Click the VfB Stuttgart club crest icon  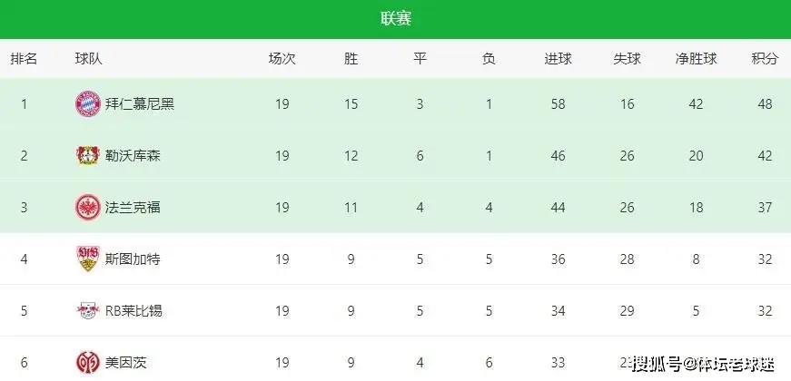pyautogui.click(x=86, y=259)
